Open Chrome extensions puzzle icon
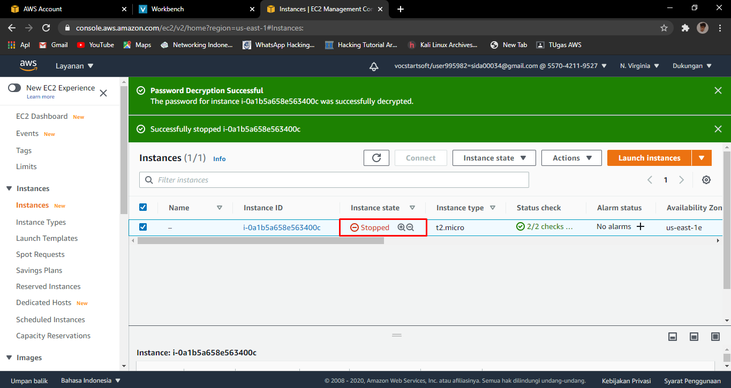 (x=685, y=28)
